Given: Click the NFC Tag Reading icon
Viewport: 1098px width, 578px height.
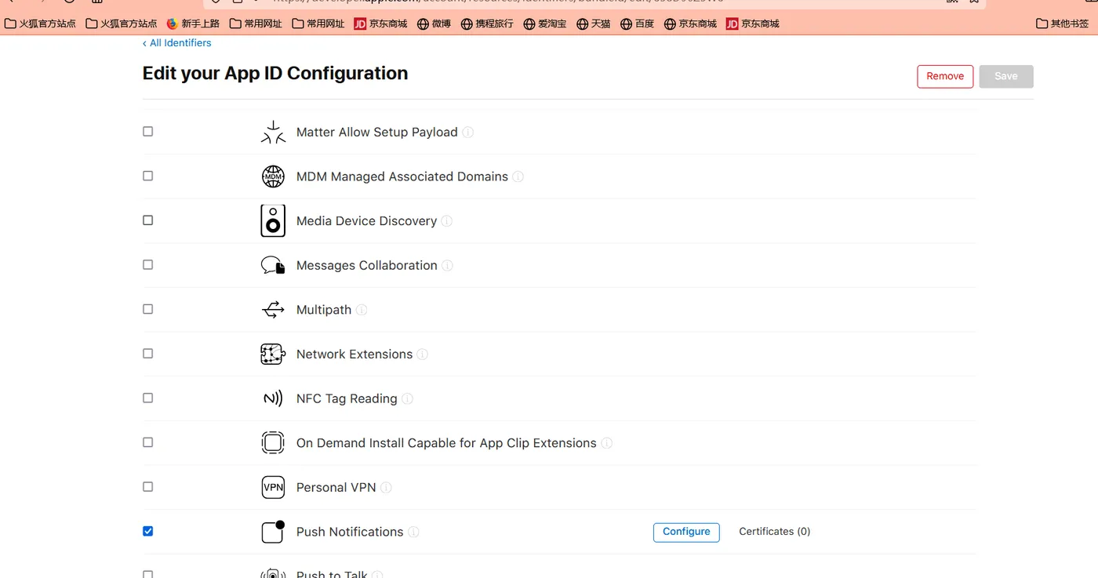Looking at the screenshot, I should pyautogui.click(x=273, y=398).
